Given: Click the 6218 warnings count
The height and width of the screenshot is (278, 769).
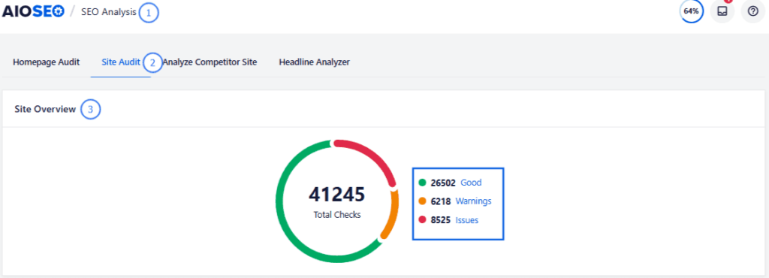Looking at the screenshot, I should [x=441, y=201].
